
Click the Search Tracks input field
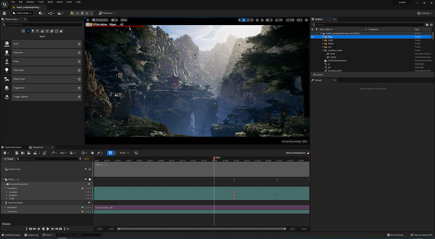[x=48, y=159]
